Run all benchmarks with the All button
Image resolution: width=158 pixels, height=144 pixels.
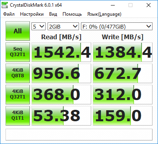click(18, 31)
